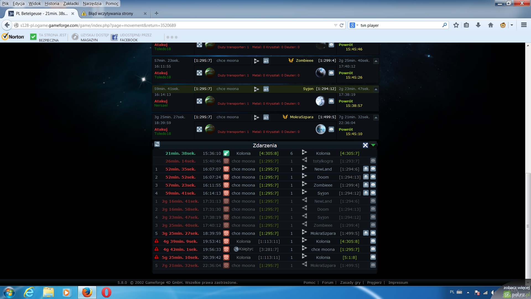Switch to Błąd wczytywania strony tab
531x299 pixels.
[x=111, y=14]
